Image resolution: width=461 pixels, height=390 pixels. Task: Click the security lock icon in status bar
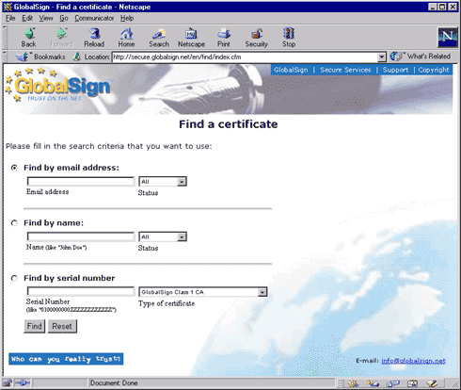tap(8, 382)
